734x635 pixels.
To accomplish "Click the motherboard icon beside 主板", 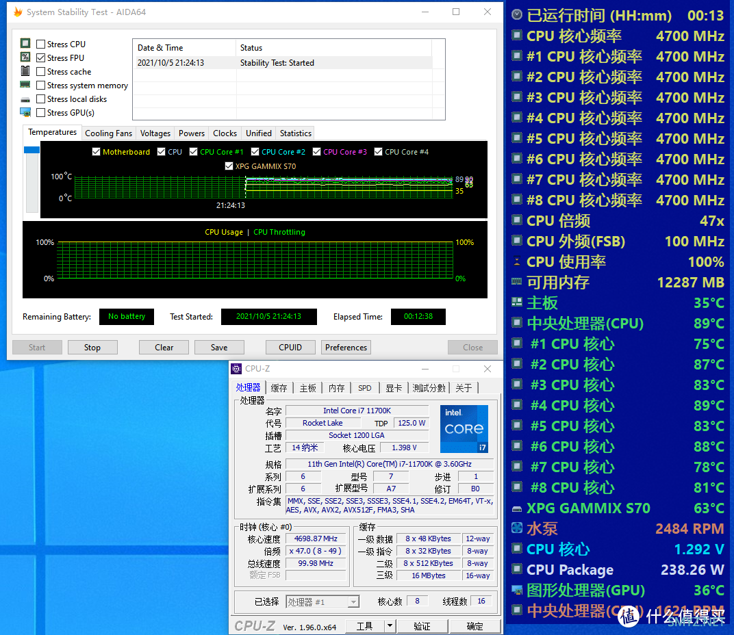I will (517, 302).
